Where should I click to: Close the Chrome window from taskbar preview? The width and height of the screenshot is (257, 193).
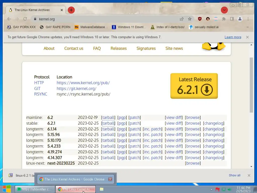coord(110,179)
